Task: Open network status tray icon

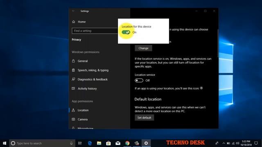Action: point(233,143)
